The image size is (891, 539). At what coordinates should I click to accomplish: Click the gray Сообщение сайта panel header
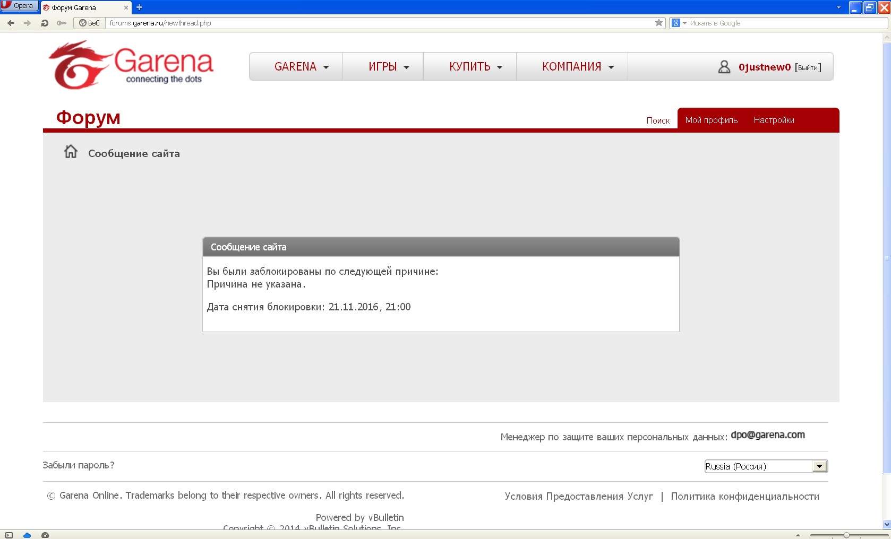pos(441,247)
